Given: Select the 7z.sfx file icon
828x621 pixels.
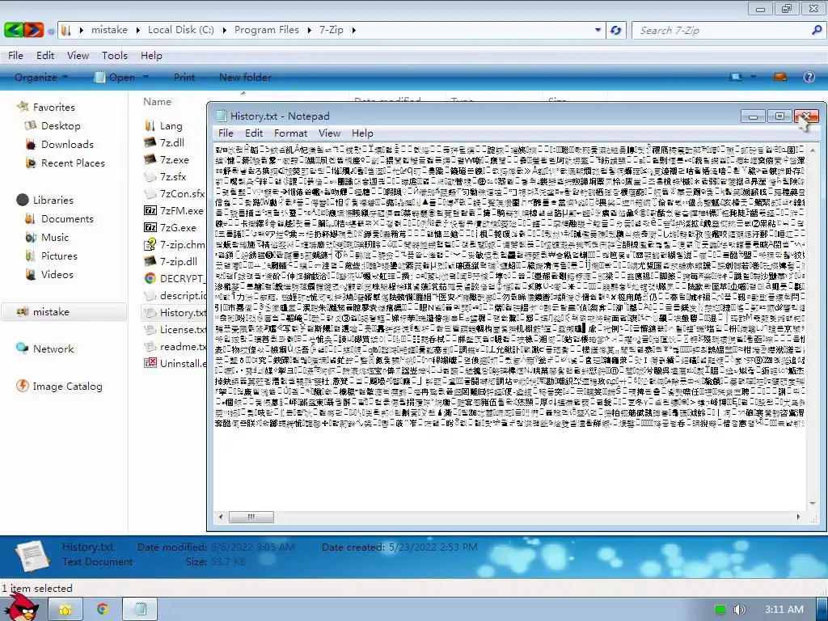Looking at the screenshot, I should pyautogui.click(x=150, y=176).
